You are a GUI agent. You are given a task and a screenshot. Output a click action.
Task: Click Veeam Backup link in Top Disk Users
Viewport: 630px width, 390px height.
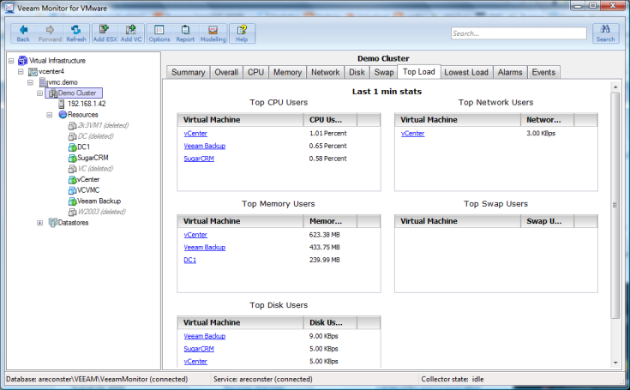[204, 336]
